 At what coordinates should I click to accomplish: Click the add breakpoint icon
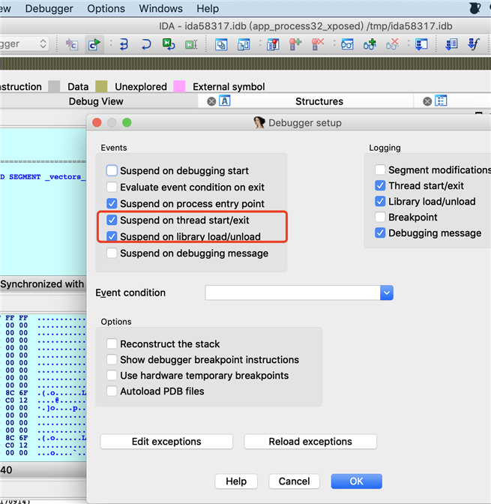point(295,44)
